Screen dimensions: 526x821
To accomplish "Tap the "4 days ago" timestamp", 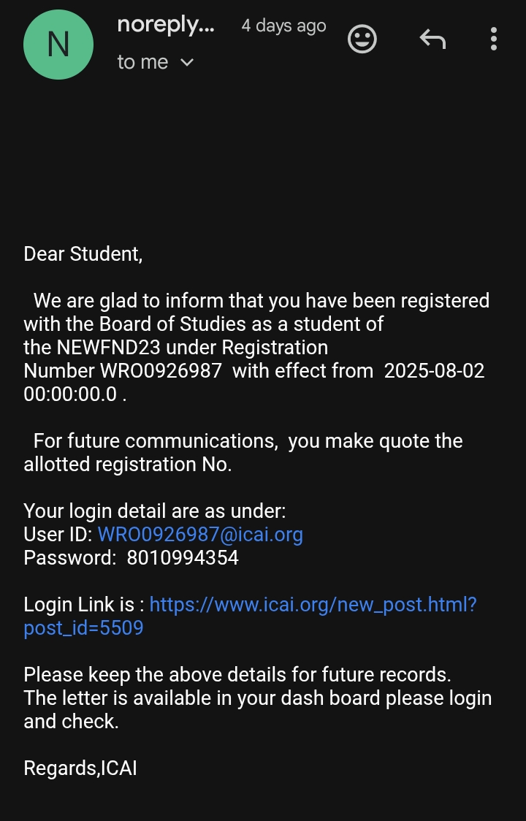I will click(283, 26).
